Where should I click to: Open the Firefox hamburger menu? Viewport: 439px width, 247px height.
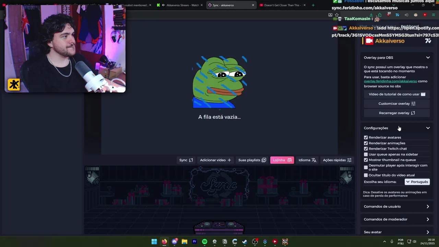tap(434, 15)
